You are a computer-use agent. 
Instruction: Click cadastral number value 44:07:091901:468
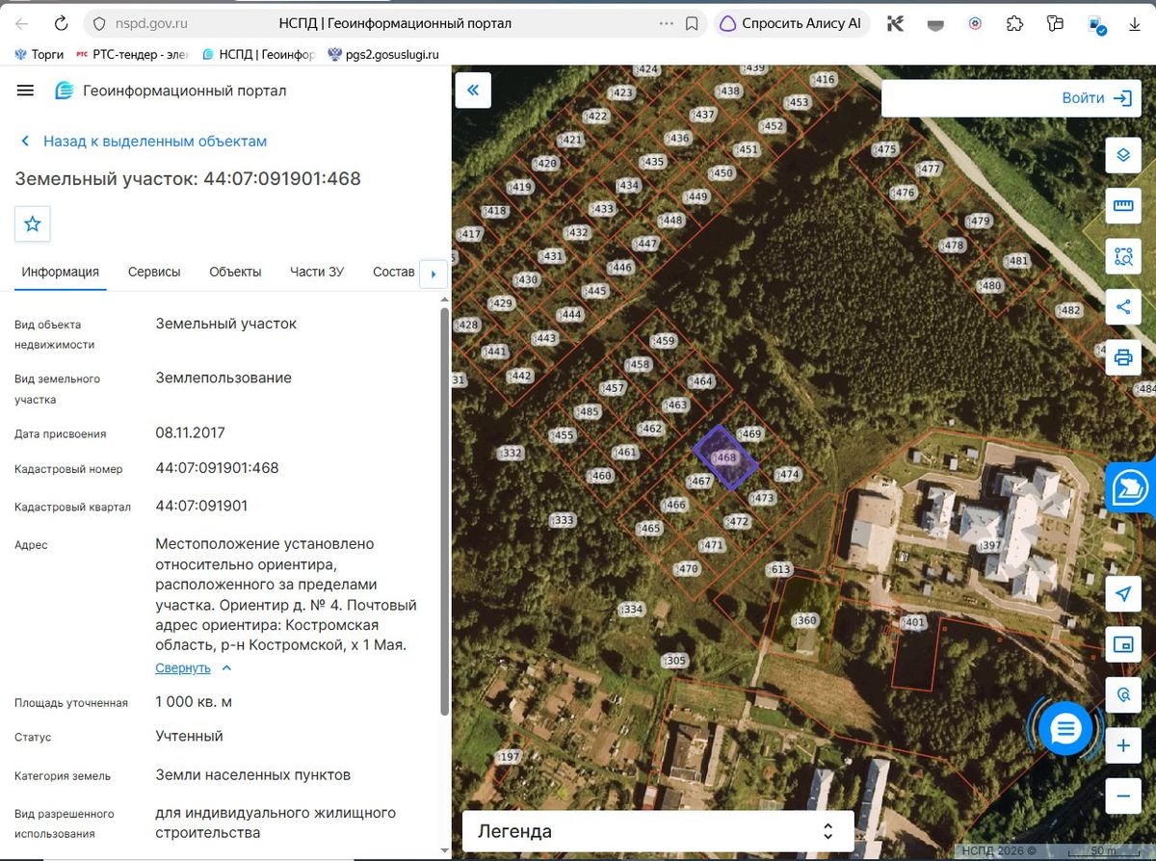click(217, 468)
